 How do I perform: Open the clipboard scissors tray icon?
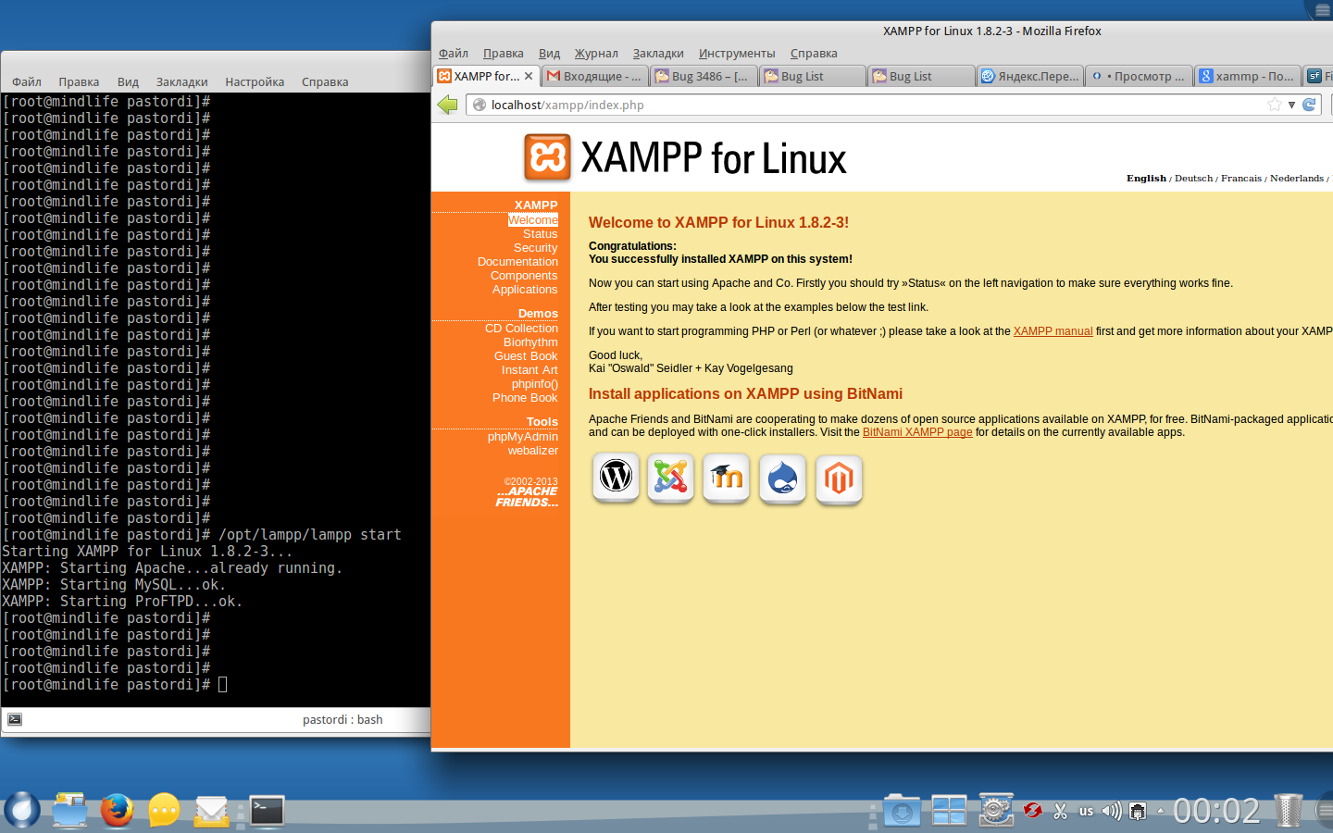coord(1061,811)
